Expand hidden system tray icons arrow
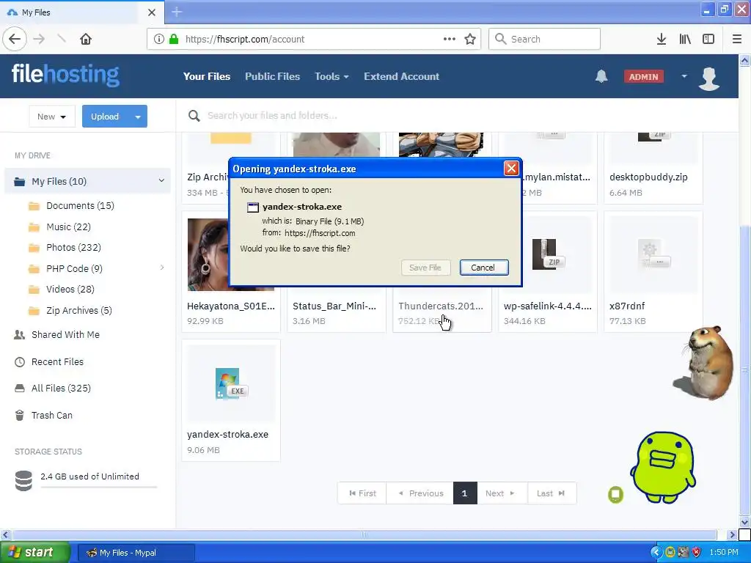The width and height of the screenshot is (751, 563). click(x=656, y=552)
